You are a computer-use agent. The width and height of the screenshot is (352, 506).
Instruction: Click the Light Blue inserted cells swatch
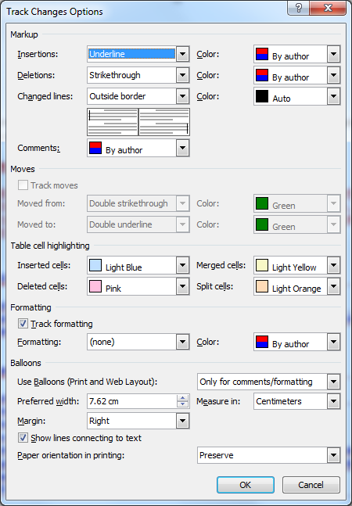(95, 265)
